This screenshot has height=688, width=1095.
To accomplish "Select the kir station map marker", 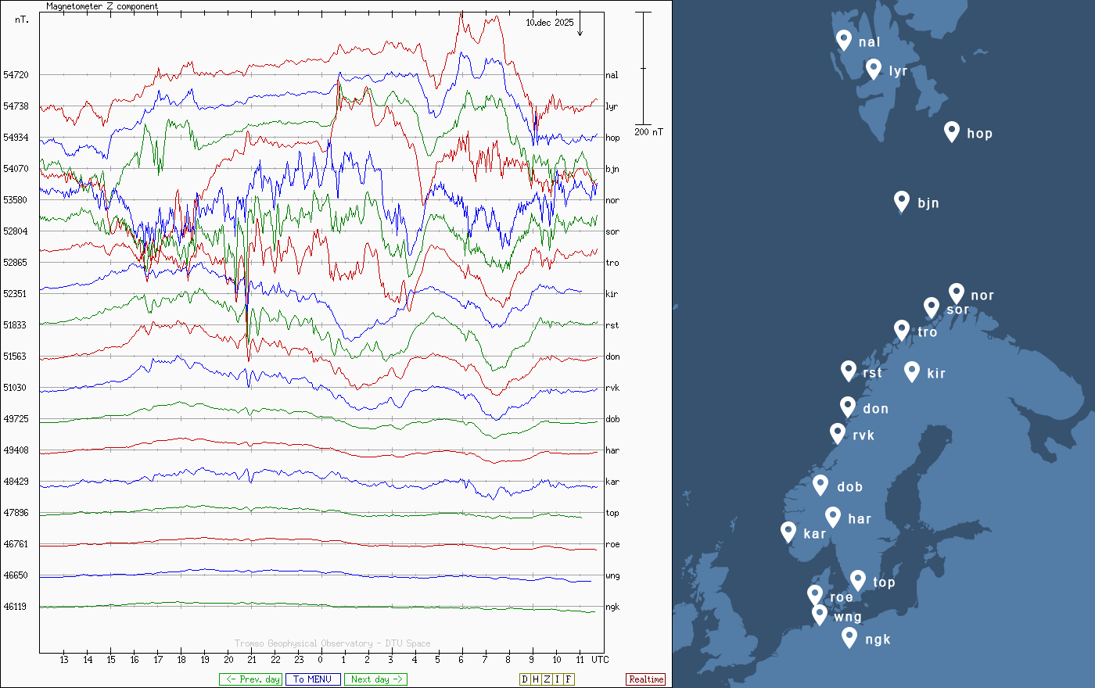I will pyautogui.click(x=911, y=371).
